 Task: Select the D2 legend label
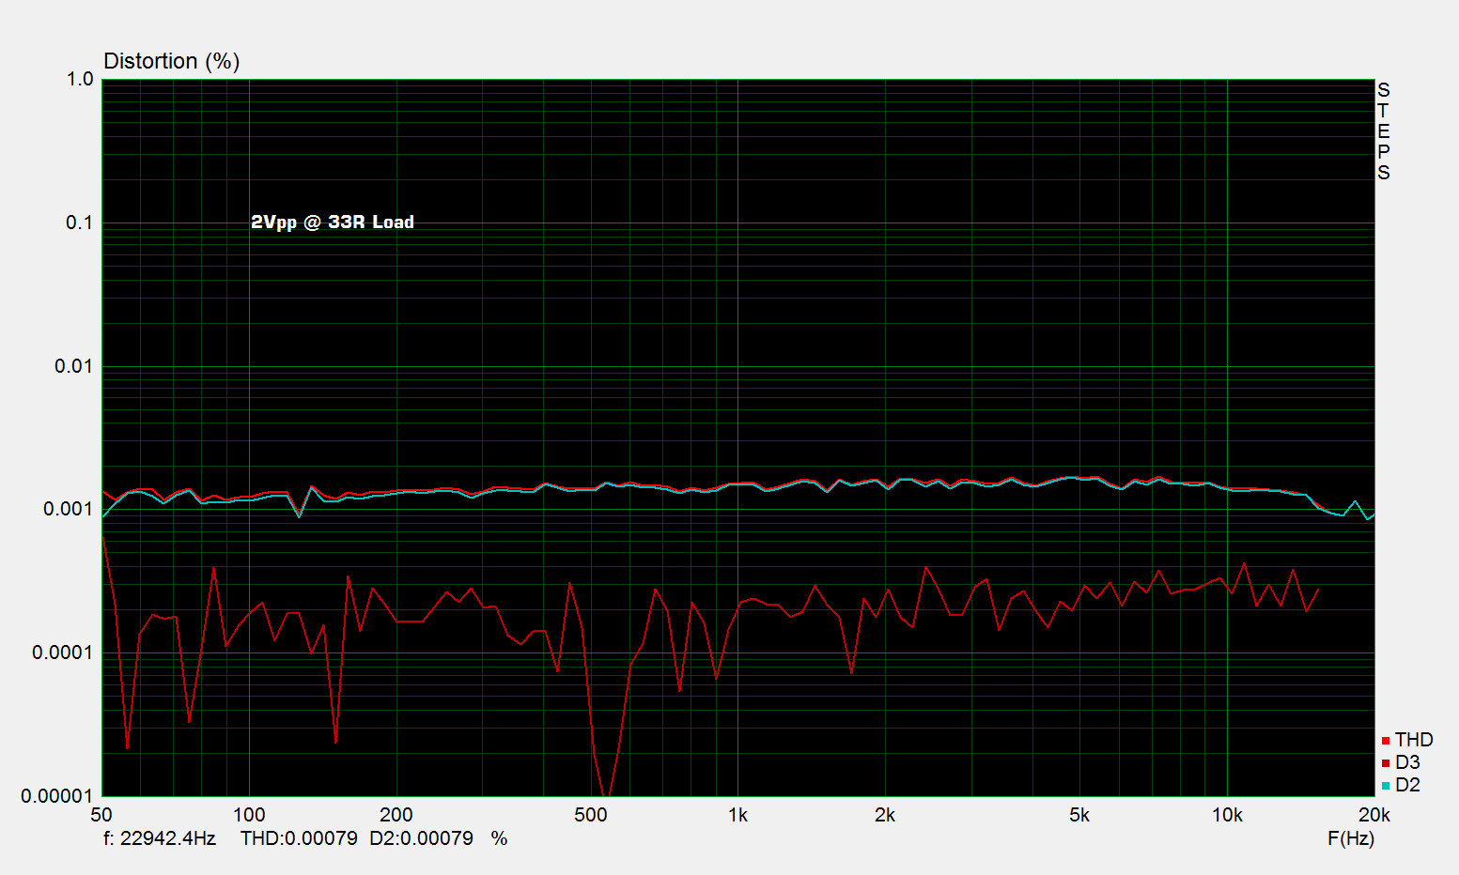coord(1407,785)
